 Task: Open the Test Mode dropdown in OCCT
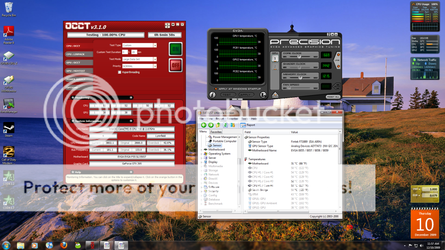(155, 59)
